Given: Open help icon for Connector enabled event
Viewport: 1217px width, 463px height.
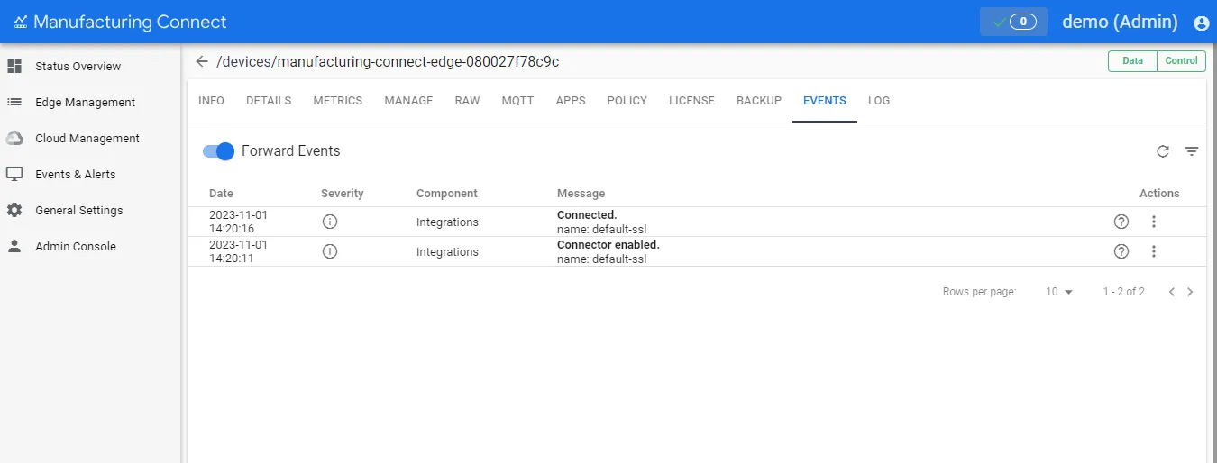Looking at the screenshot, I should tap(1121, 251).
